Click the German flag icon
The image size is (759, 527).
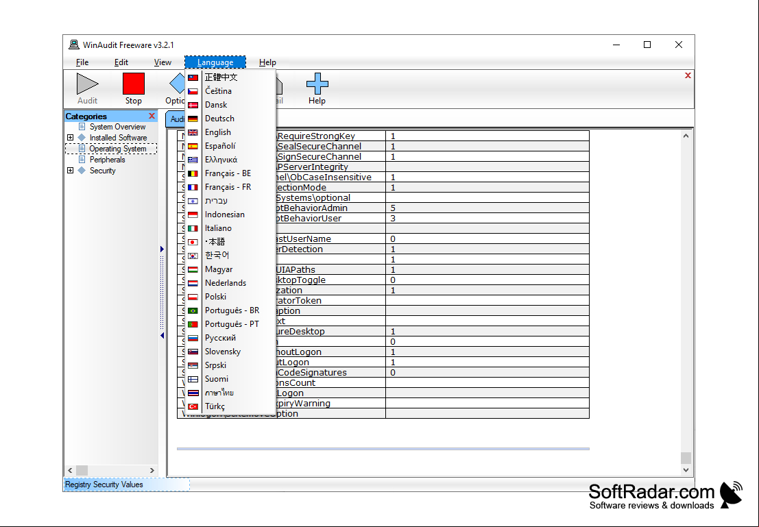pyautogui.click(x=193, y=119)
